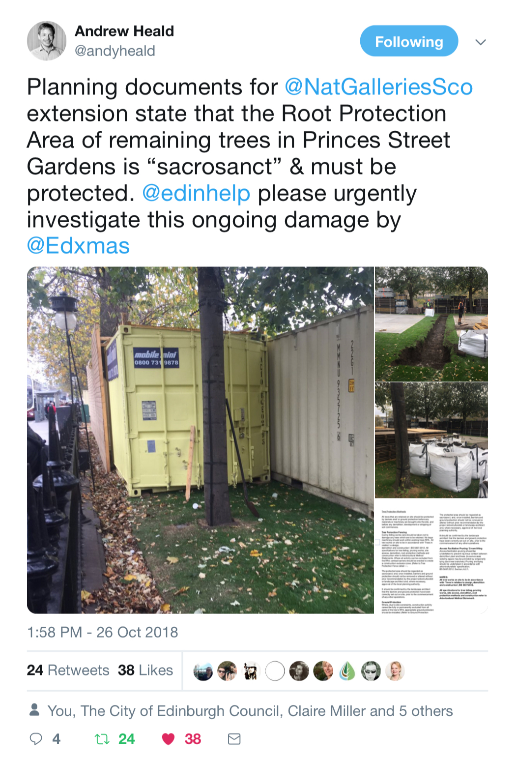Open the @andyheald handle link
This screenshot has width=517, height=758.
coord(115,51)
